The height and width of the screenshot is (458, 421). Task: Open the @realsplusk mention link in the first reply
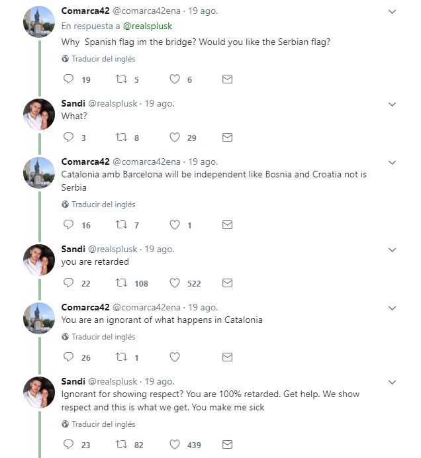pos(148,26)
